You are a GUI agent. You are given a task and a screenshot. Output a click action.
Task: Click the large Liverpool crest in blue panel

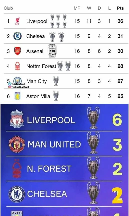click(17, 118)
